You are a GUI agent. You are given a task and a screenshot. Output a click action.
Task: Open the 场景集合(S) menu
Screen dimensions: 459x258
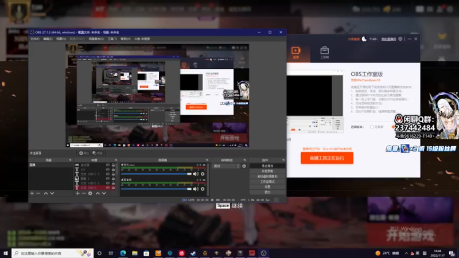pyautogui.click(x=96, y=39)
